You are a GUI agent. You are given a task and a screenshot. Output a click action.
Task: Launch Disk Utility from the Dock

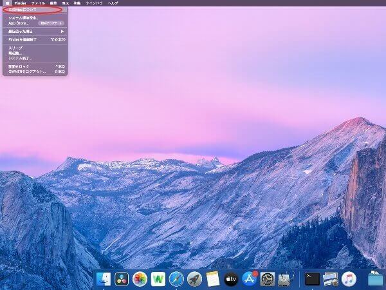point(286,279)
